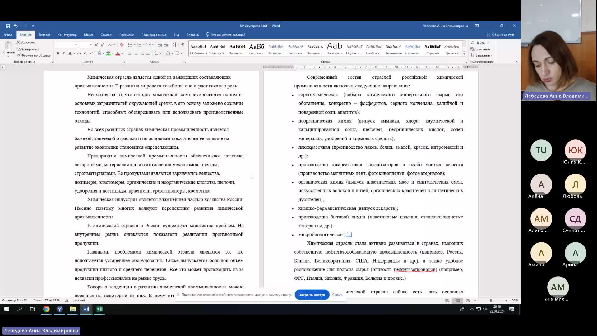The height and width of the screenshot is (336, 597).
Task: Click the spell check icon in status bar
Action: pos(67,300)
